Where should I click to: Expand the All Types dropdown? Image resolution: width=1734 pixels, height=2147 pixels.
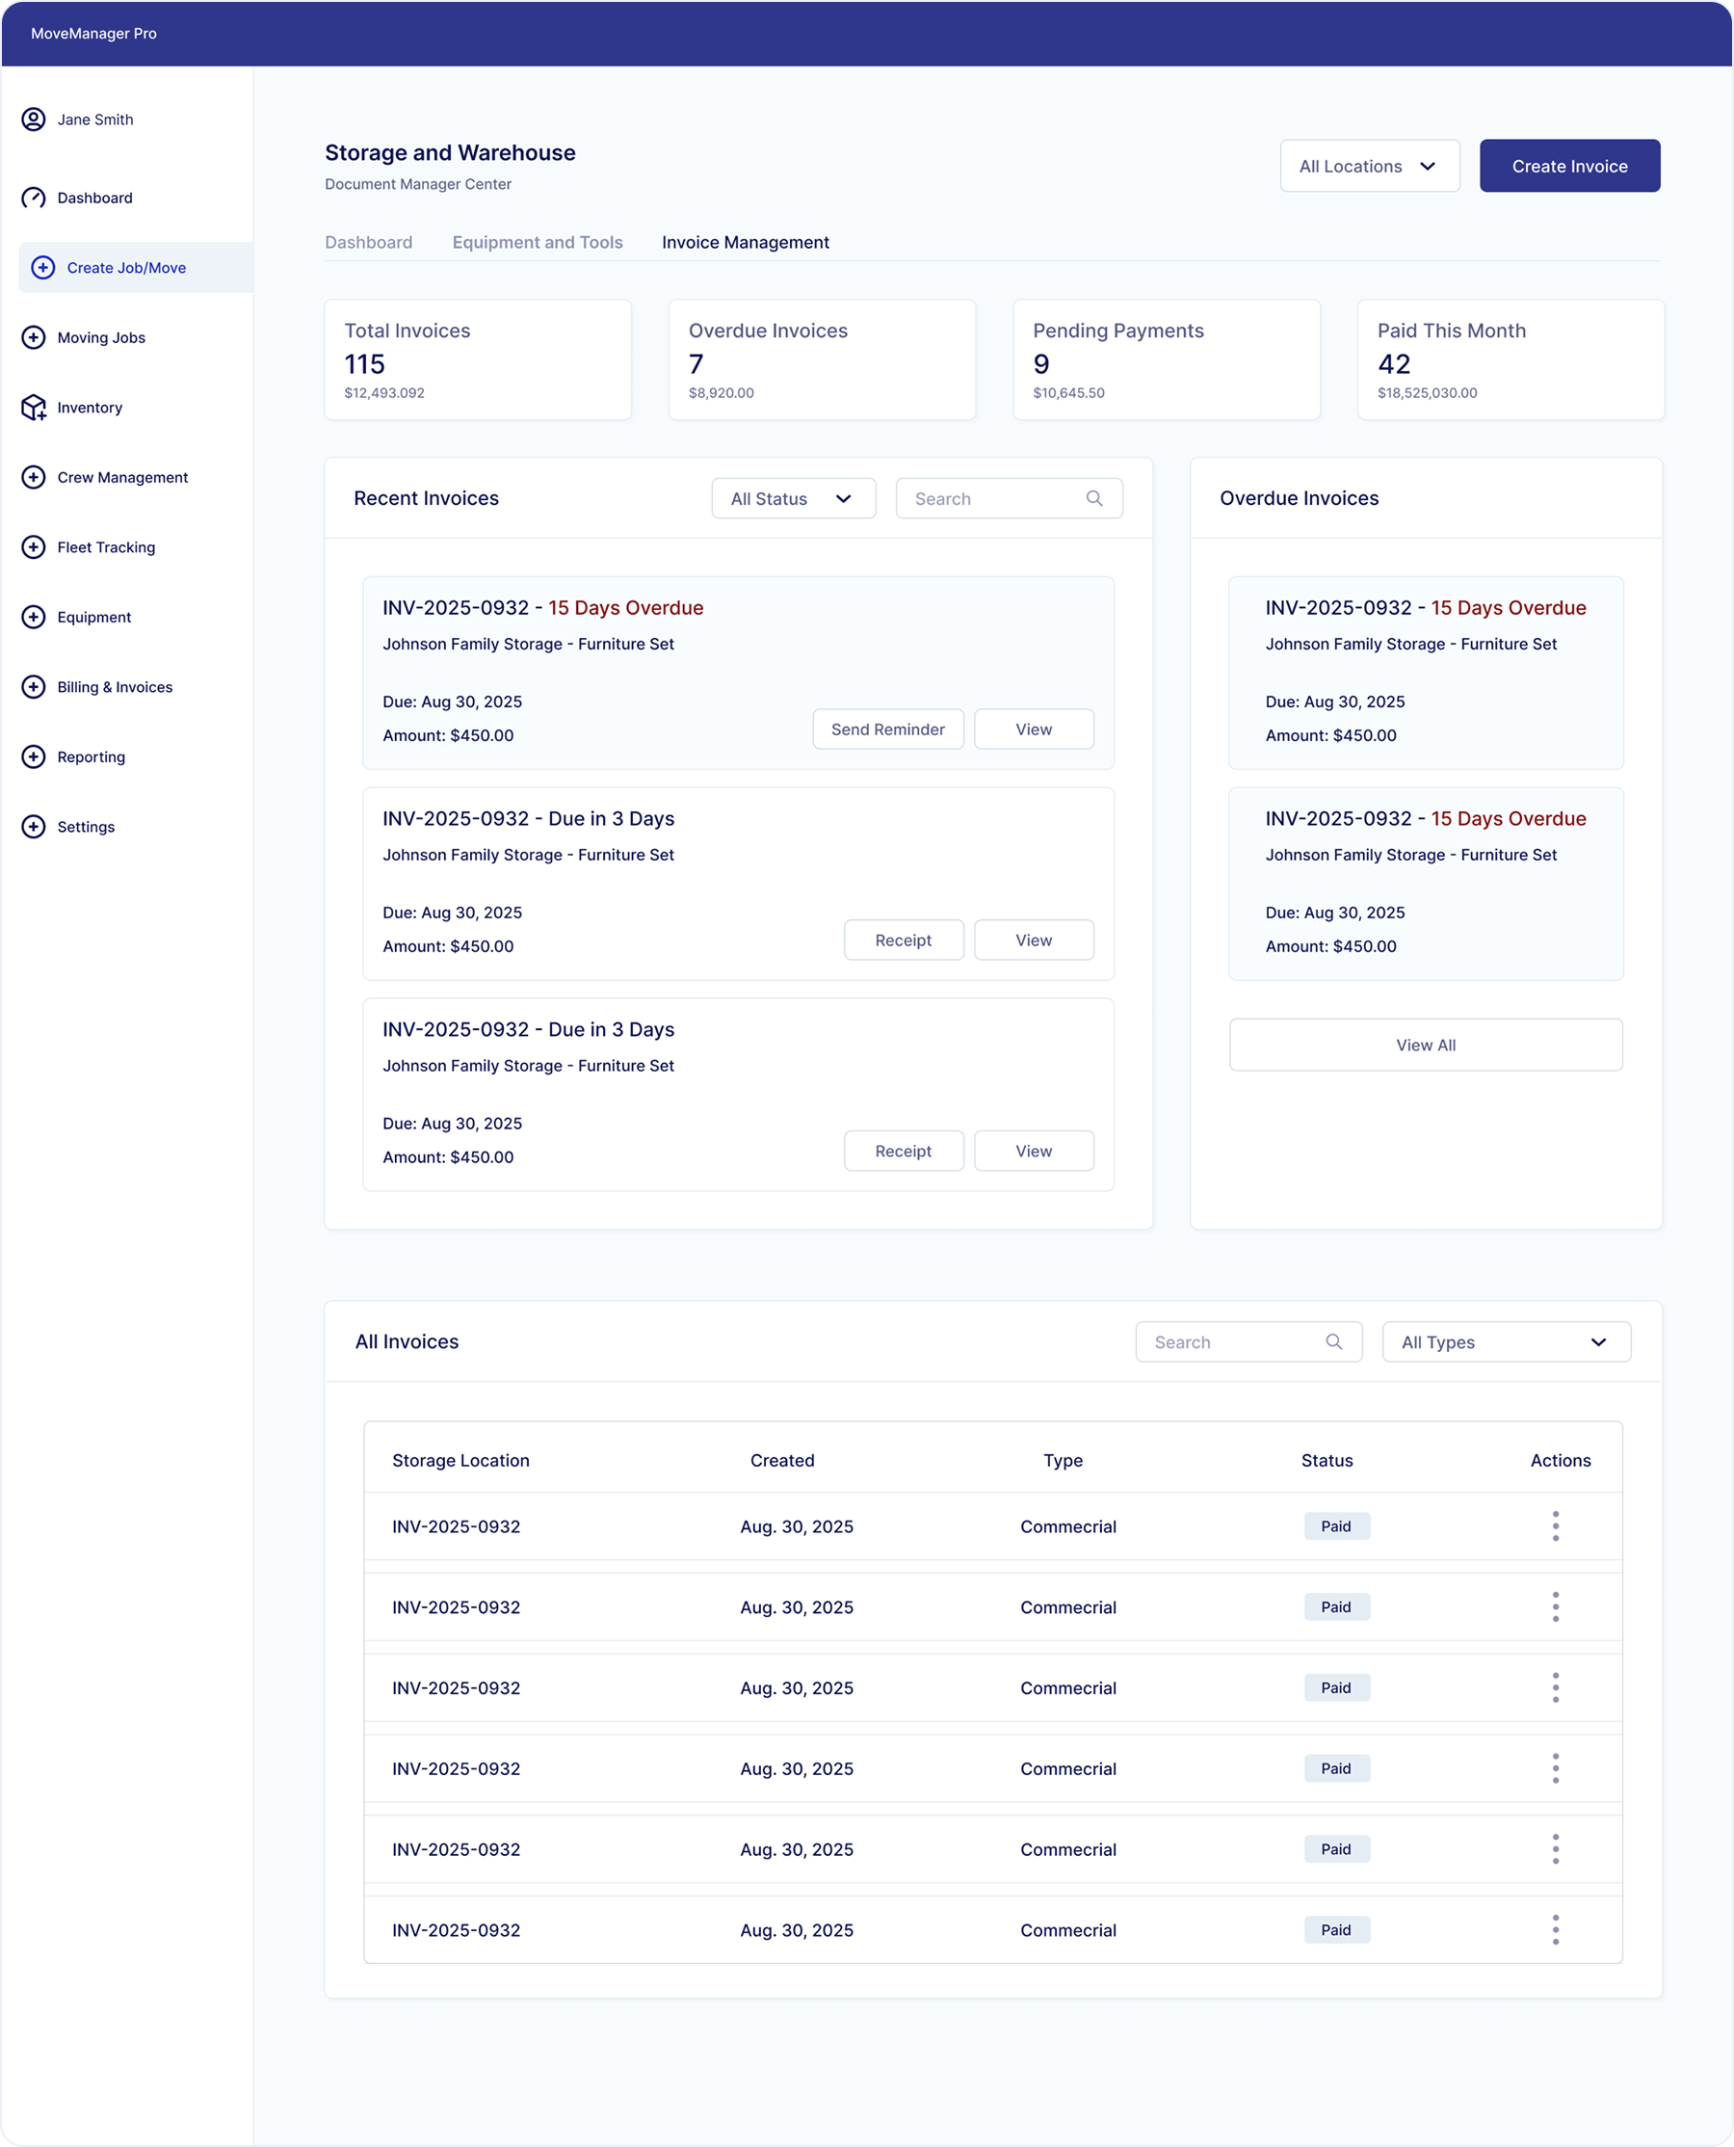[1506, 1341]
